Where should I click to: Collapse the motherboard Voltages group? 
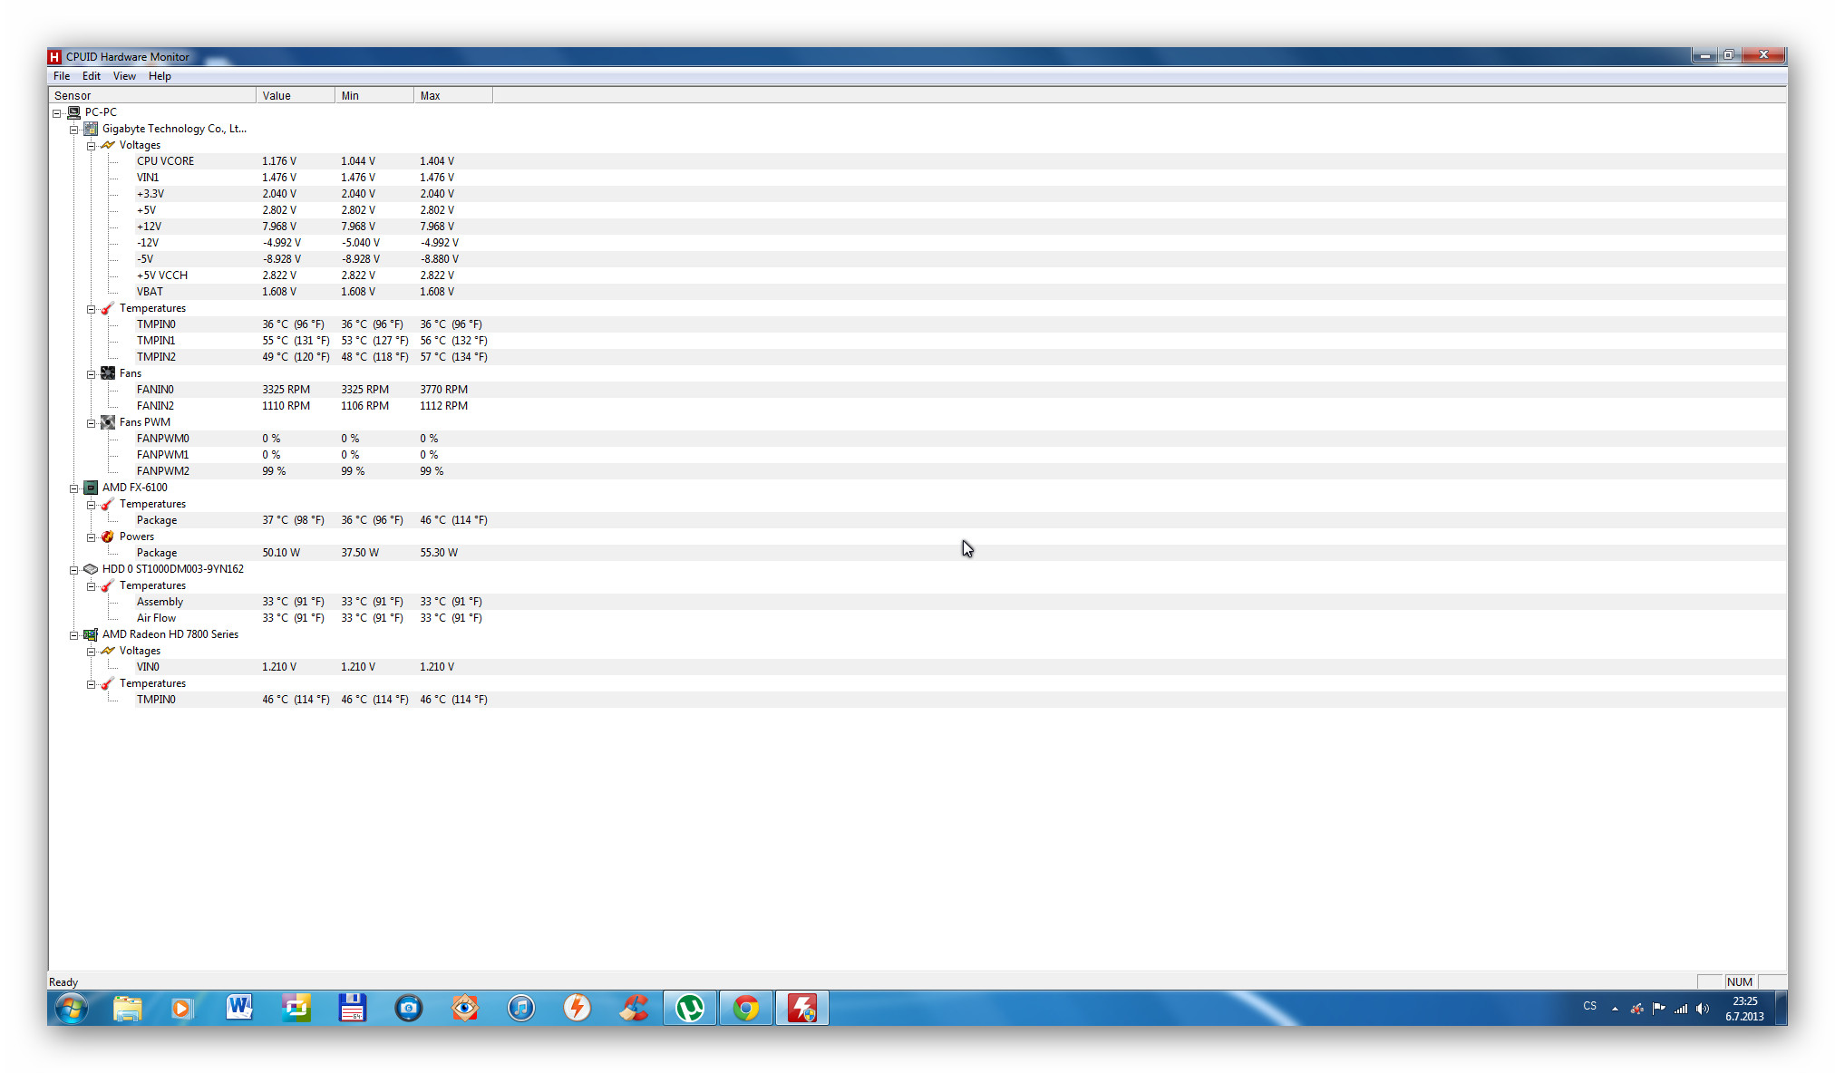(92, 146)
